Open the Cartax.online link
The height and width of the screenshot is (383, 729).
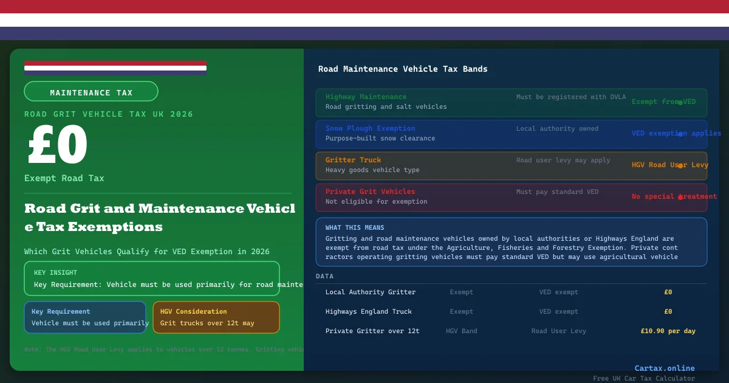pyautogui.click(x=665, y=368)
